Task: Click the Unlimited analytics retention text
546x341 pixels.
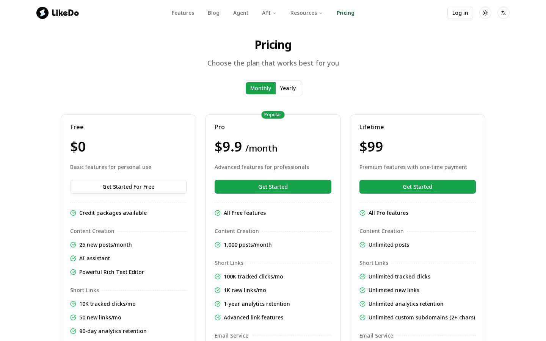Action: pyautogui.click(x=406, y=304)
